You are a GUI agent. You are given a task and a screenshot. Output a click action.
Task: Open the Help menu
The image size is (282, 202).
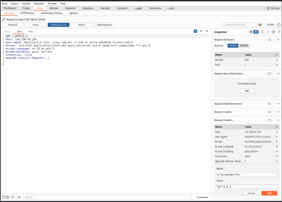pos(63,3)
